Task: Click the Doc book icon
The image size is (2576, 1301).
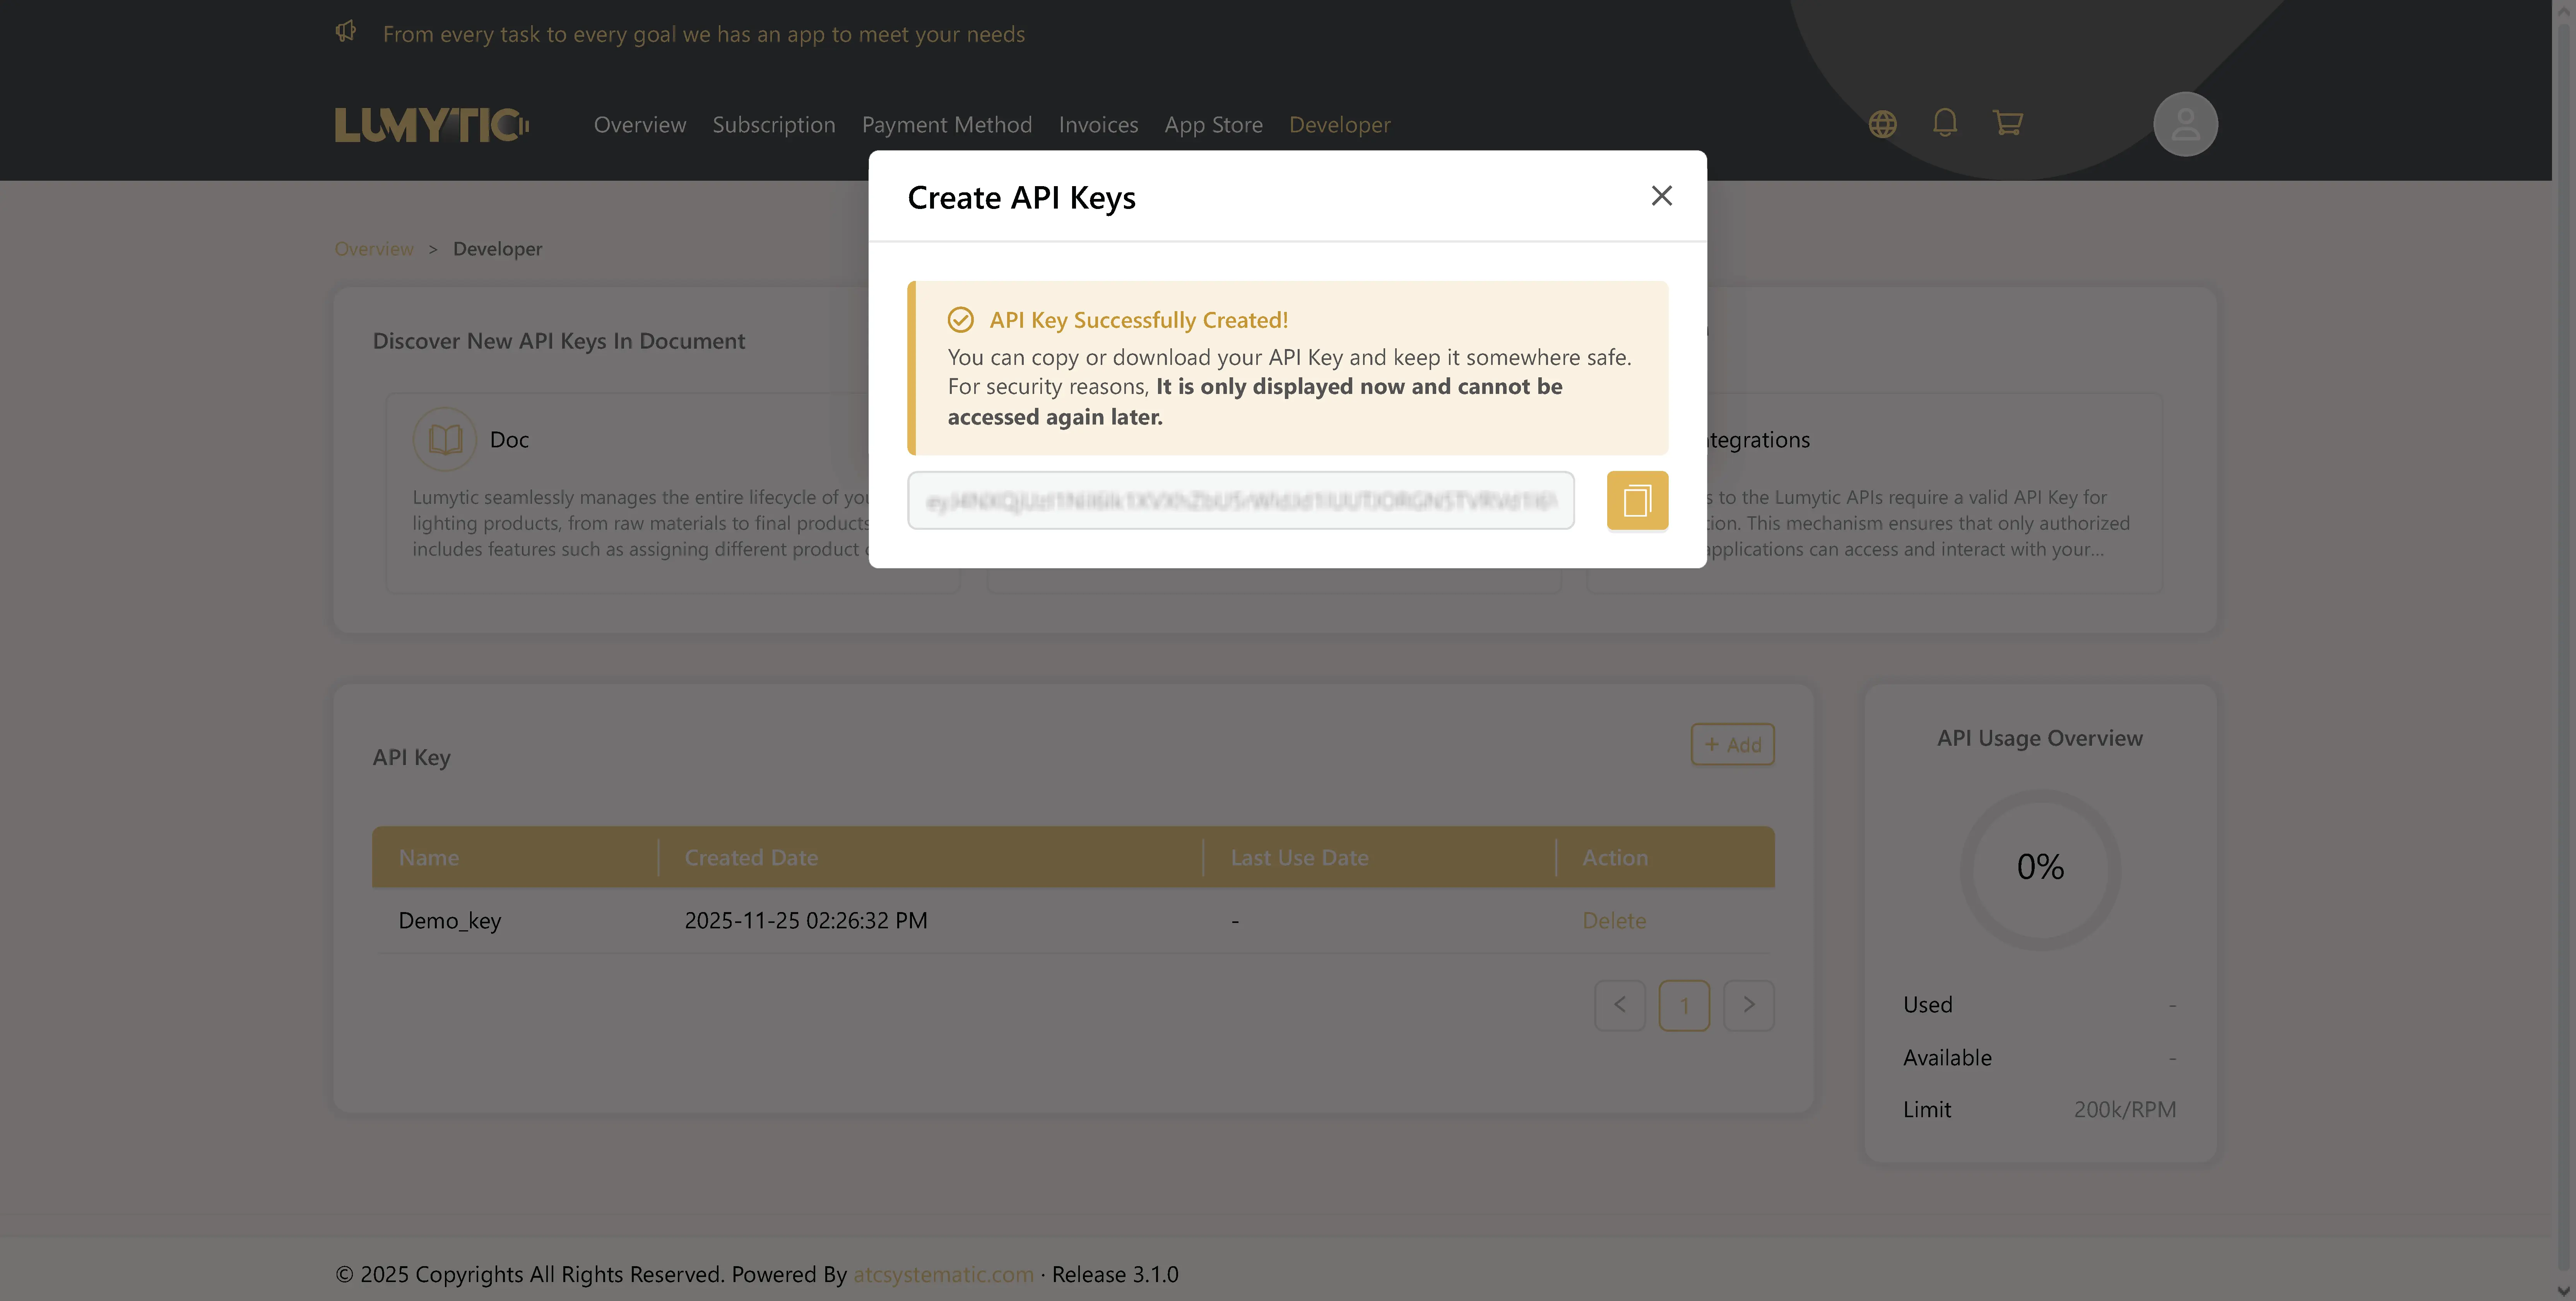Action: pyautogui.click(x=444, y=438)
